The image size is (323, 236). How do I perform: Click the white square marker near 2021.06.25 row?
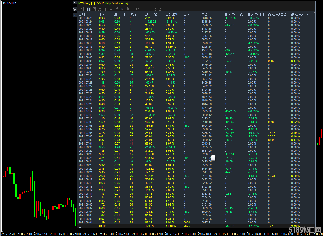(x=213, y=158)
